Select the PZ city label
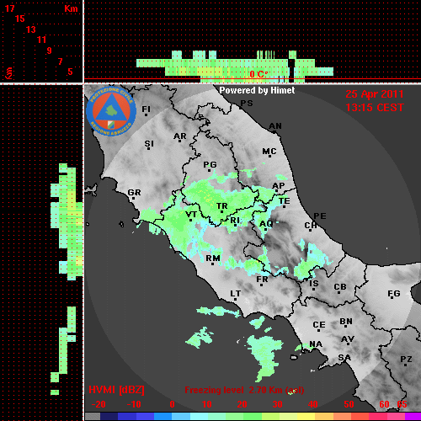This screenshot has height=421, width=421. 406,359
